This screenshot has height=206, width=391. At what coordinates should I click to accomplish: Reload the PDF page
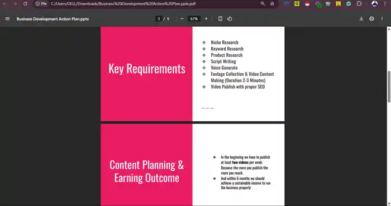point(25,4)
